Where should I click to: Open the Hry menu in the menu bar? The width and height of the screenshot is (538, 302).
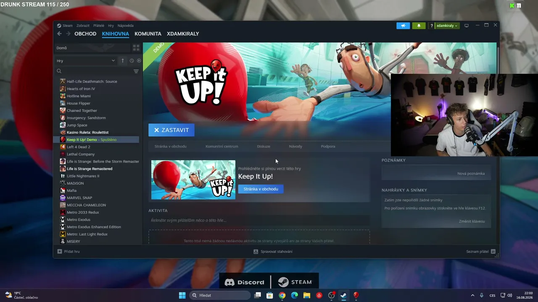(111, 26)
